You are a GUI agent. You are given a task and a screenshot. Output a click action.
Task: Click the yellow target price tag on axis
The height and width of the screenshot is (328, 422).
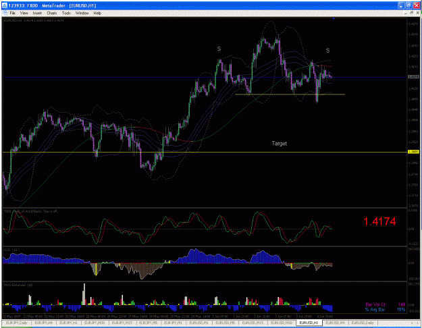click(413, 152)
